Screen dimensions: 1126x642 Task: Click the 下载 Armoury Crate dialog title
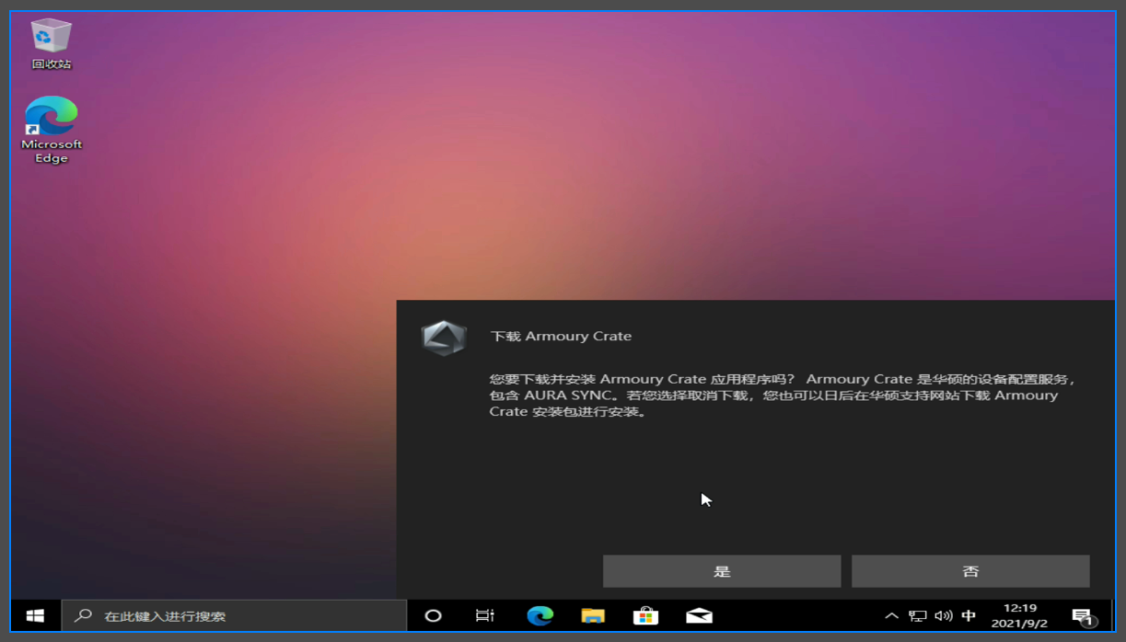[561, 336]
